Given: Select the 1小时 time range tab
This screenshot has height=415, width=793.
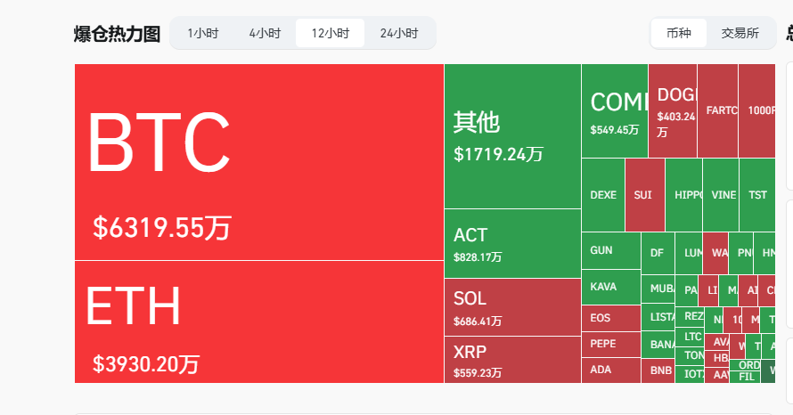Looking at the screenshot, I should click(x=202, y=33).
